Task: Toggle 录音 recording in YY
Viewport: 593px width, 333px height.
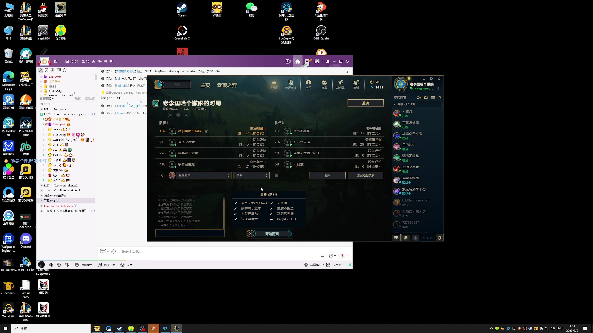Action: (126, 265)
